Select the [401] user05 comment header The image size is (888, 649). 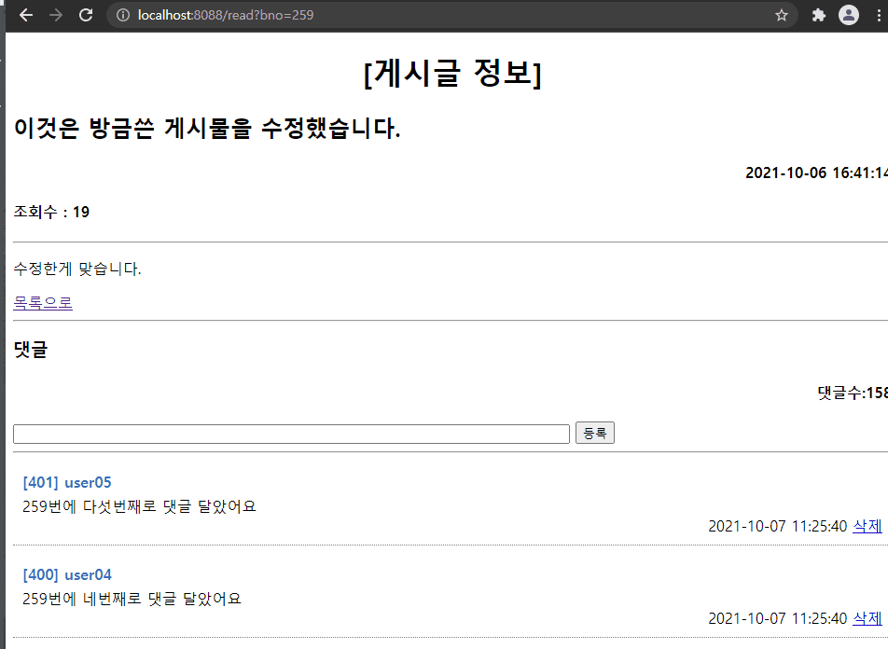click(67, 482)
